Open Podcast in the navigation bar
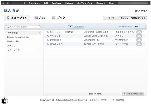151x104 pixels. [69, 3]
